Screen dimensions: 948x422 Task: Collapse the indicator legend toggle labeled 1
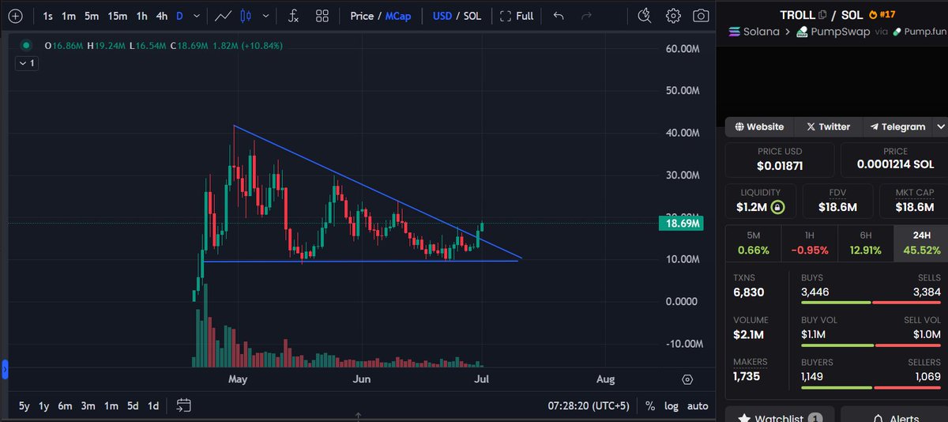click(26, 62)
